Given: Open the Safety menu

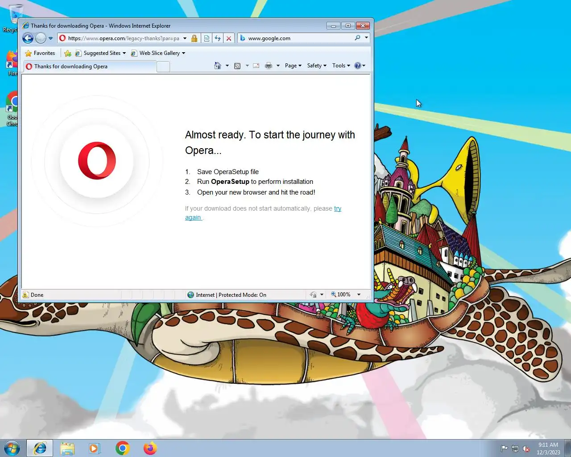Looking at the screenshot, I should pyautogui.click(x=317, y=66).
